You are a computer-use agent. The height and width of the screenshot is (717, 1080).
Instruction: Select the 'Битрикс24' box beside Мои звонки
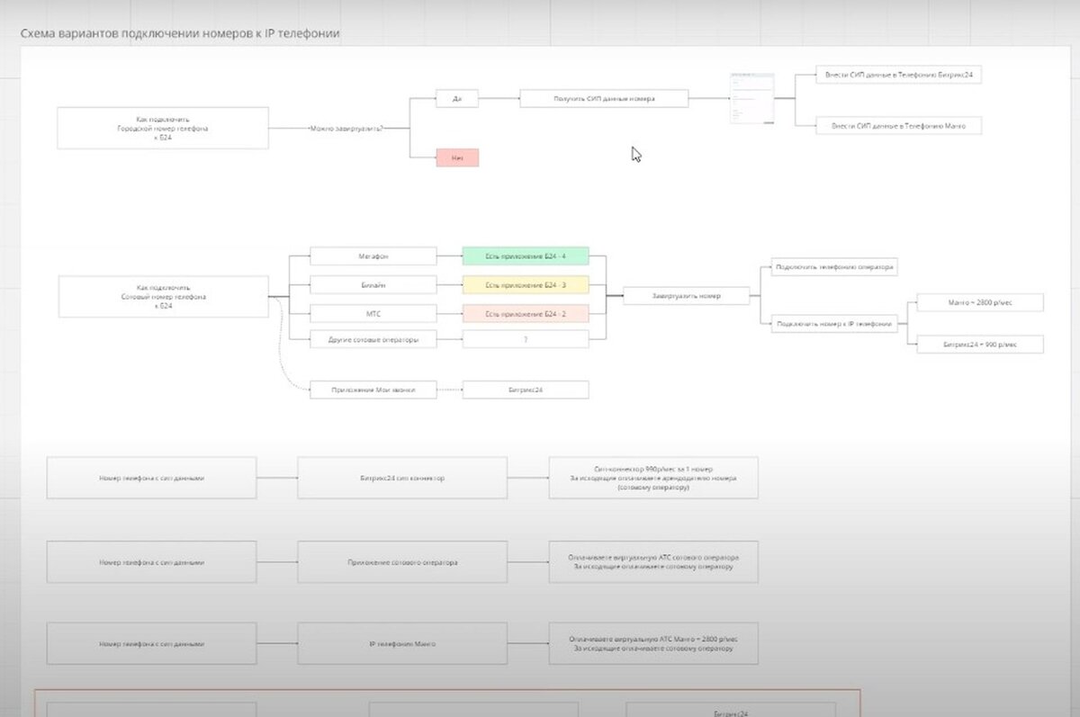click(526, 390)
